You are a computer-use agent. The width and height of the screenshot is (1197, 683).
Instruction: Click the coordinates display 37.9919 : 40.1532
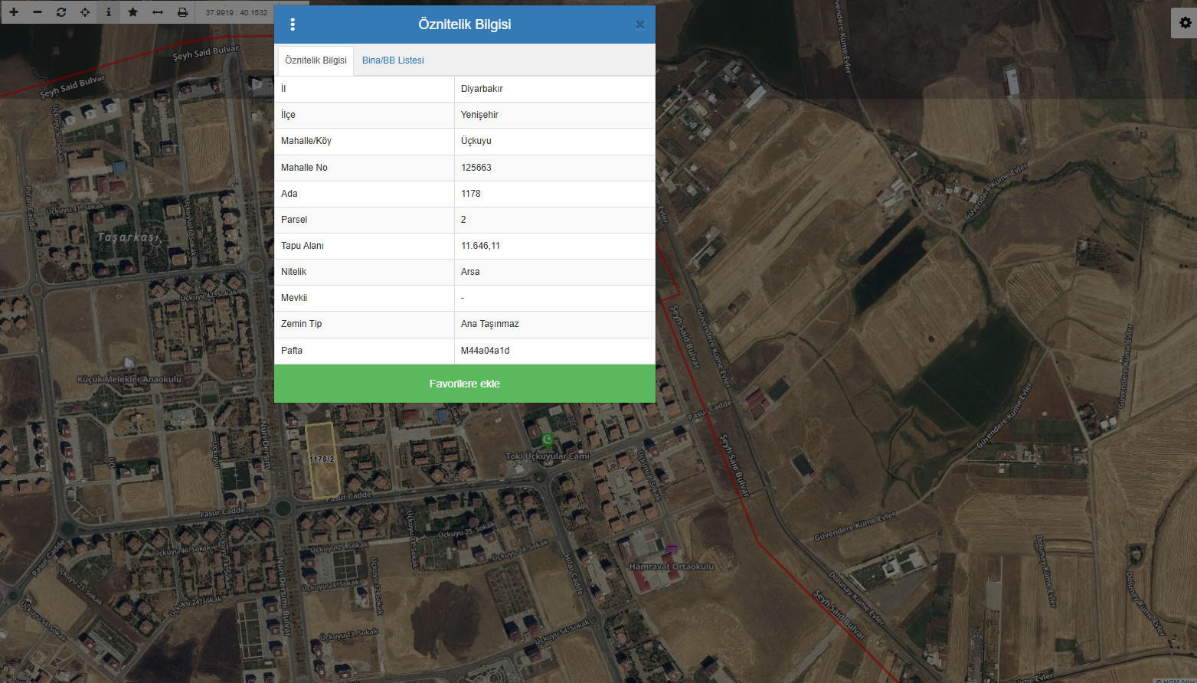pyautogui.click(x=237, y=12)
